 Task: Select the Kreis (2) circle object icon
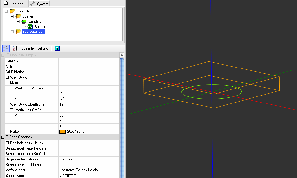[x=30, y=26]
